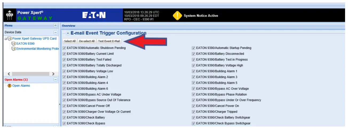Viewport: 348px width, 128px height.
Task: Toggle Cancel Power On checkbox
Action: 193,106
